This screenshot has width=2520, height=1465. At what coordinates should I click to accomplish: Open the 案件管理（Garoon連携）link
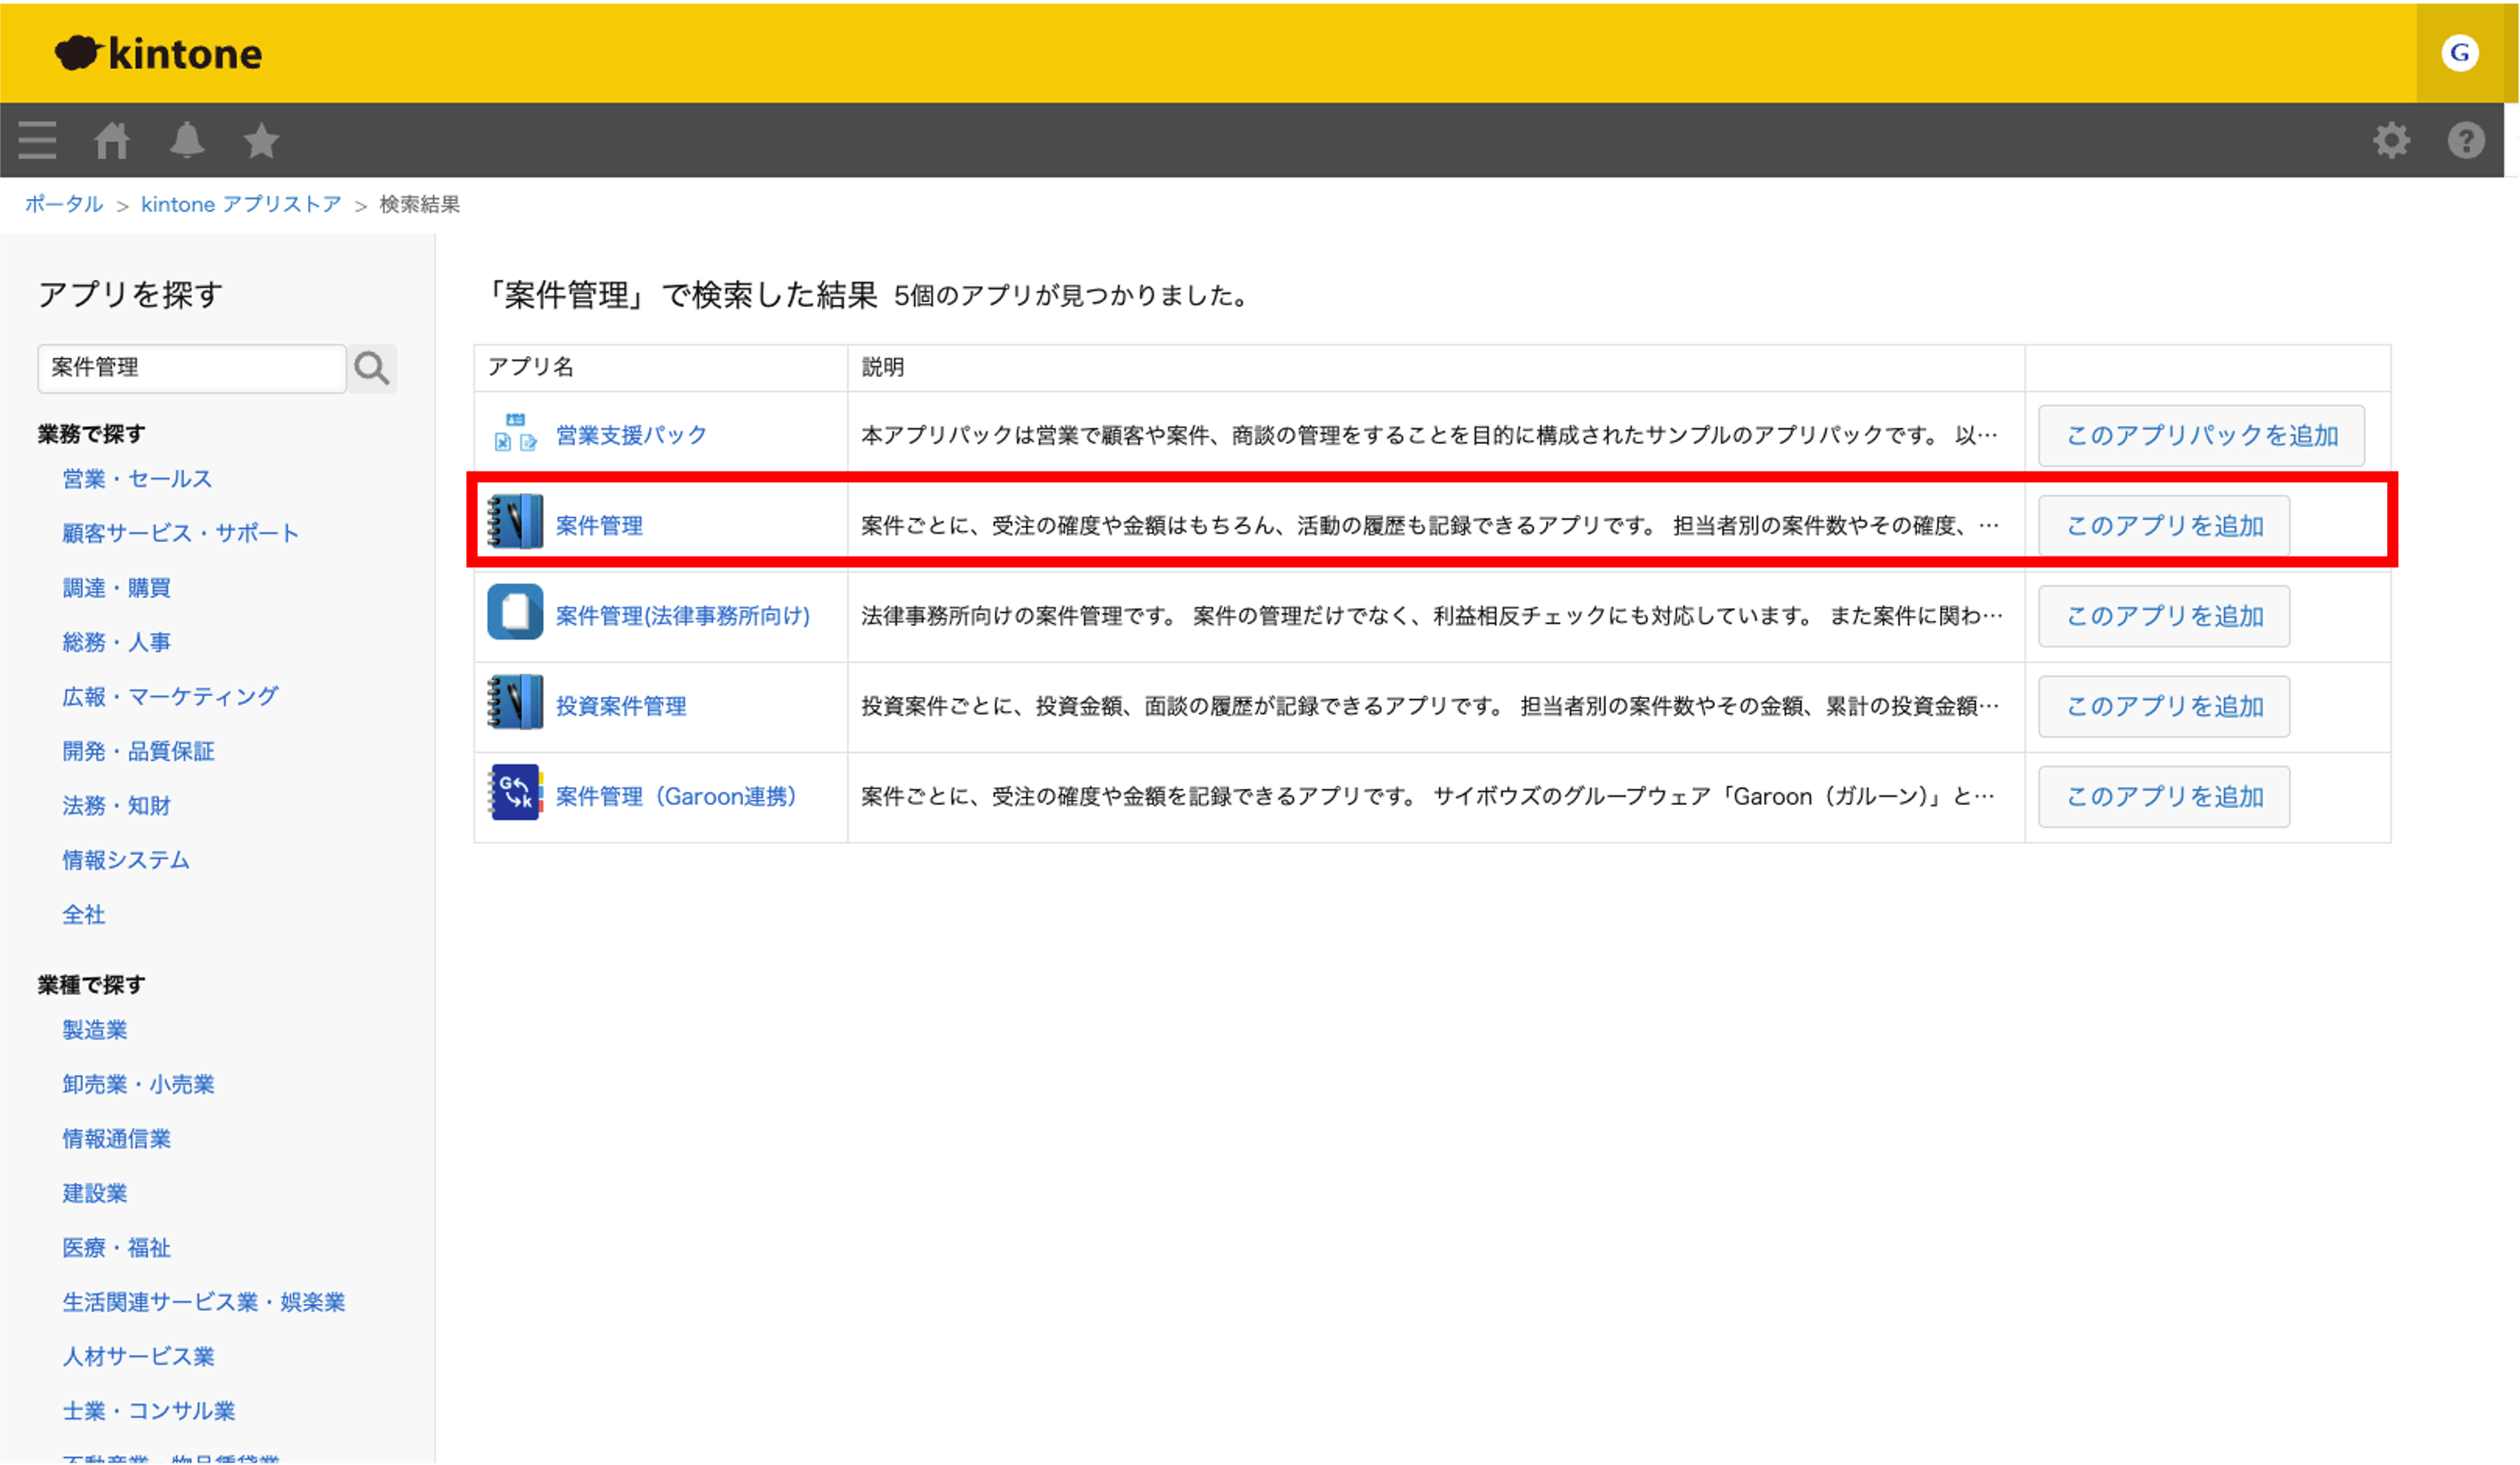676,796
